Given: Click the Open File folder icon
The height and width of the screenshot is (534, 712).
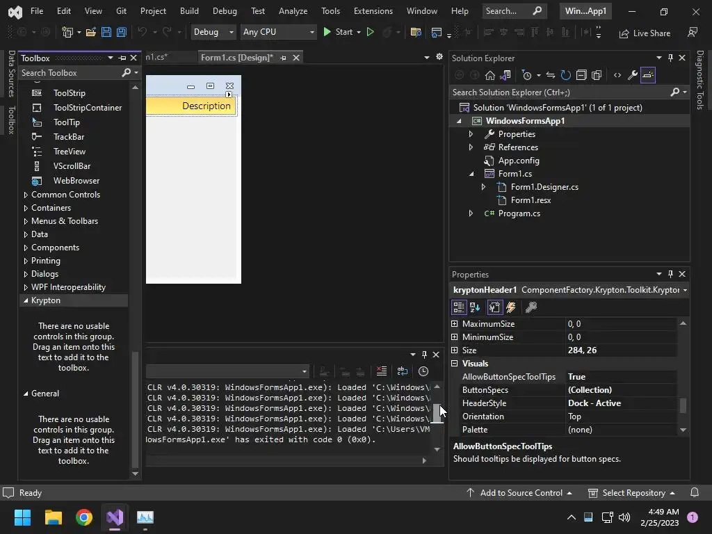Looking at the screenshot, I should (91, 32).
